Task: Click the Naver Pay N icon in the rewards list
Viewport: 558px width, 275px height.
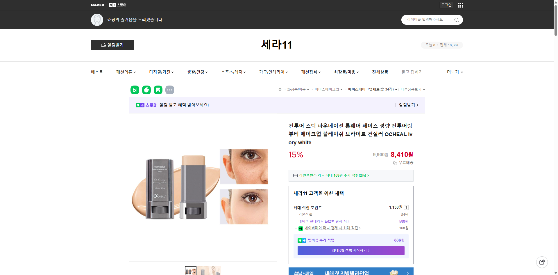Action: tap(301, 228)
